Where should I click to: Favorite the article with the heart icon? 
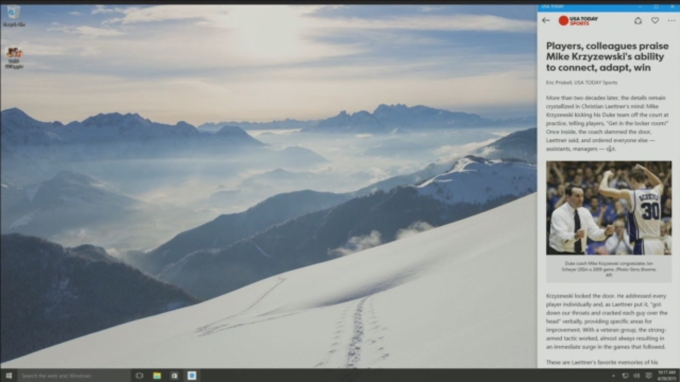(x=655, y=21)
